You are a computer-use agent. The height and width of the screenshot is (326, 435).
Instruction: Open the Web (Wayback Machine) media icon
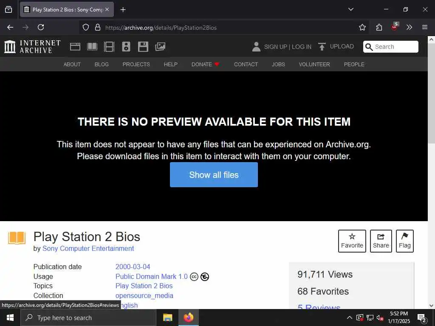click(75, 47)
